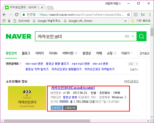Close the 카카오인코더 browser tab
The image size is (154, 123).
tap(42, 7)
